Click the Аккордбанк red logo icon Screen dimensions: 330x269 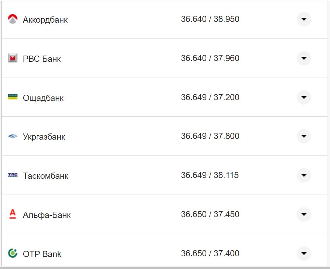click(x=13, y=19)
